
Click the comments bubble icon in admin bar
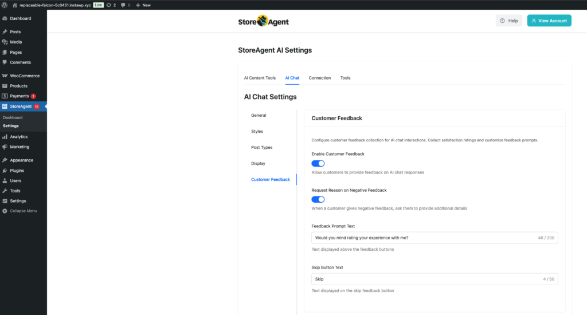tap(123, 5)
